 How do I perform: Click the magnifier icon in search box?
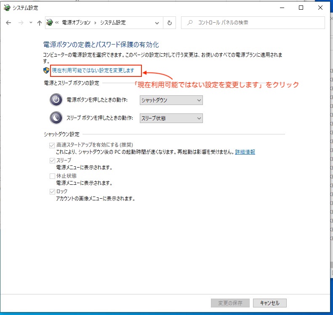pos(190,22)
